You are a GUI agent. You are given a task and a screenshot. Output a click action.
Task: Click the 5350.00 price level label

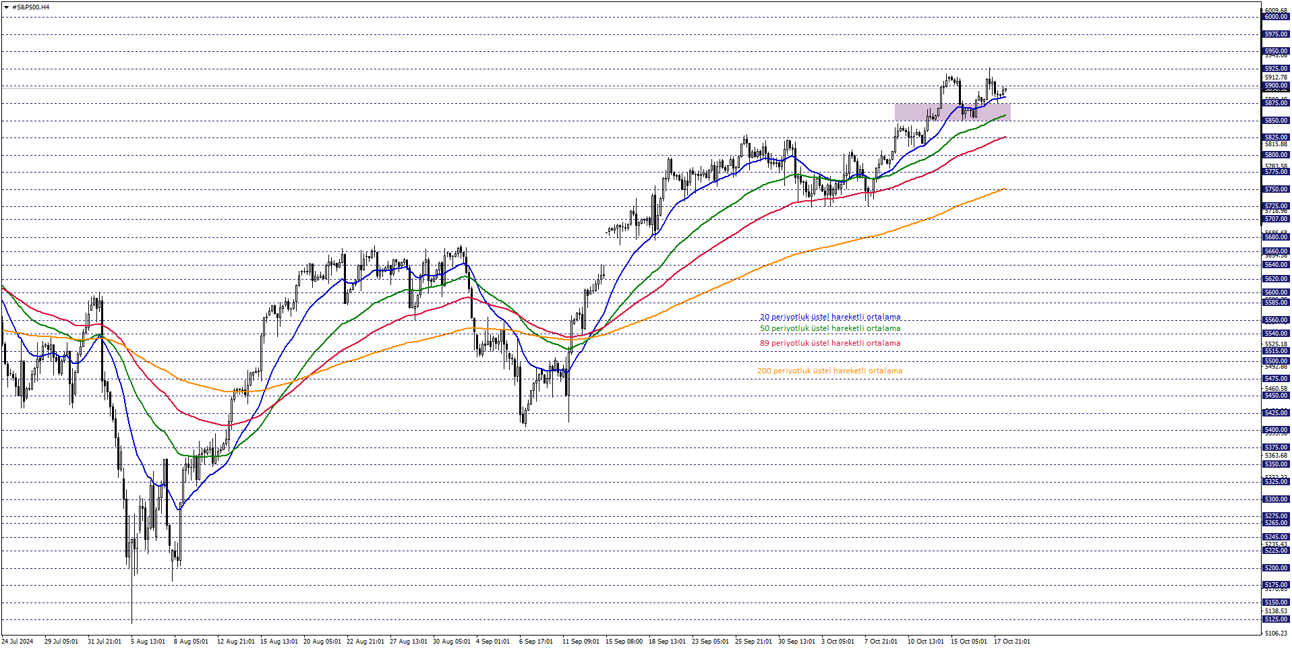[1276, 464]
